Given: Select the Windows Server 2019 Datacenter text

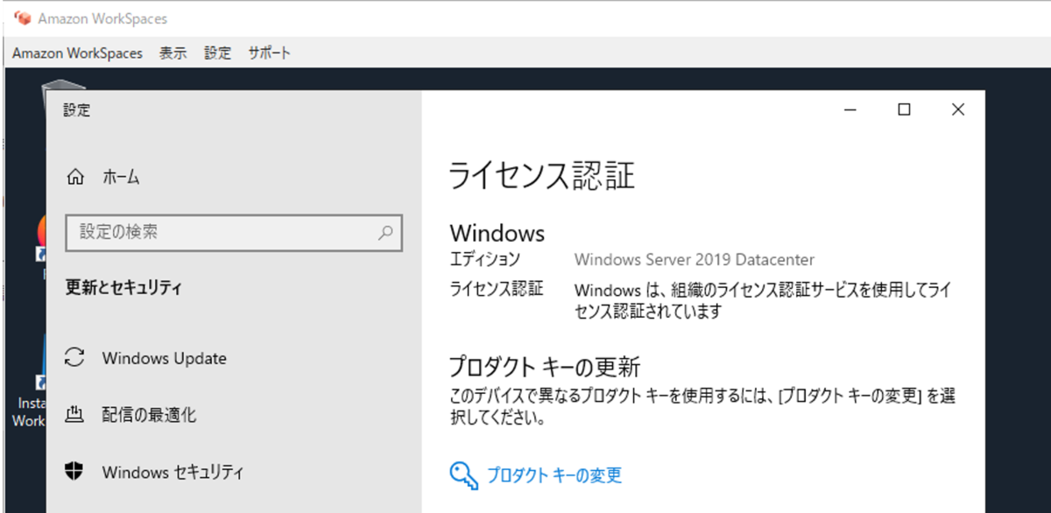Looking at the screenshot, I should (x=695, y=260).
